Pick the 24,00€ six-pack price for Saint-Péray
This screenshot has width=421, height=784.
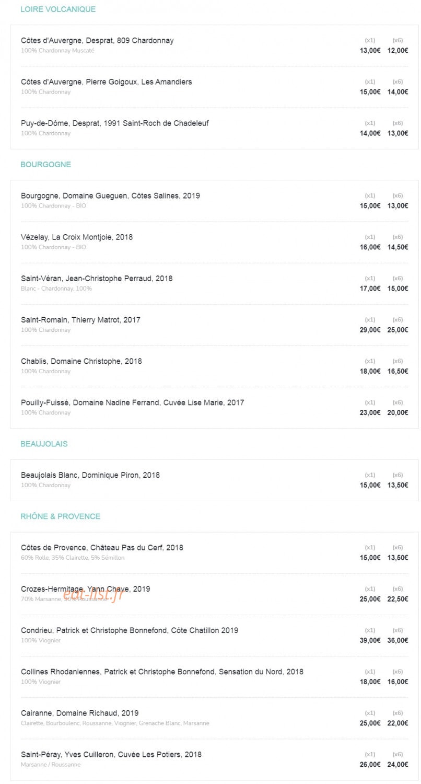[397, 765]
